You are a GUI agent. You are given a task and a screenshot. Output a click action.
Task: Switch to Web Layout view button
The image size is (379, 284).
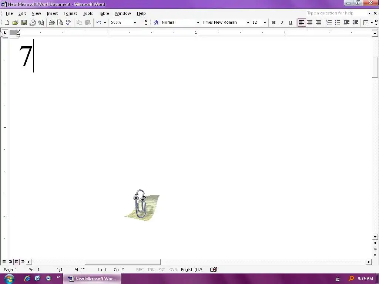coord(10,262)
